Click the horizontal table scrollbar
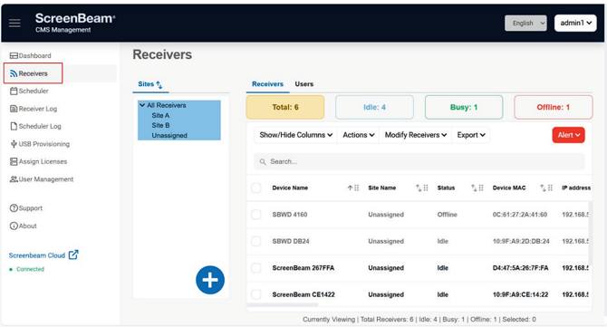The image size is (607, 327). 282,305
